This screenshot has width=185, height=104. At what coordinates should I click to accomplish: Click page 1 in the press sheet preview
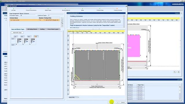click(112, 65)
